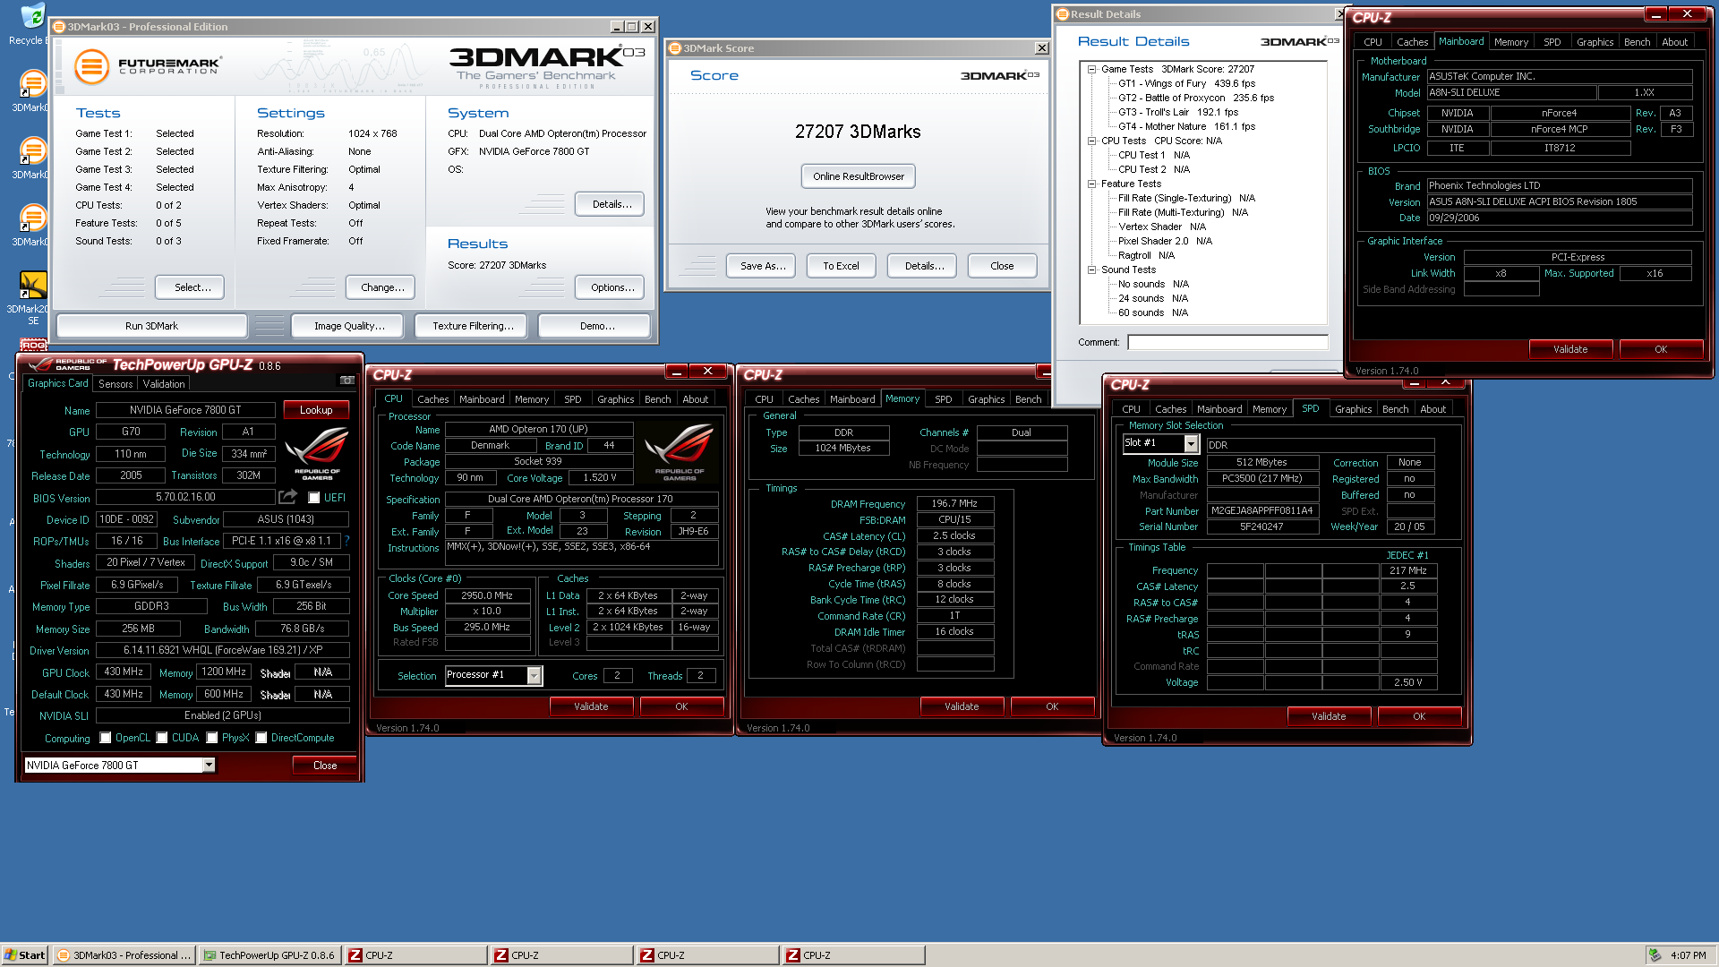Open the Processor #1 selection dropdown
Viewport: 1719px width, 967px height.
[493, 675]
